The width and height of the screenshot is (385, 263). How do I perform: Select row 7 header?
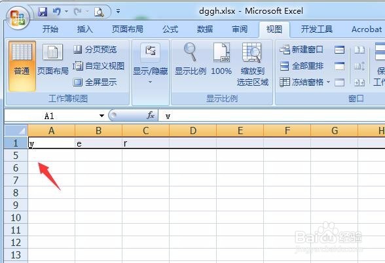16,181
